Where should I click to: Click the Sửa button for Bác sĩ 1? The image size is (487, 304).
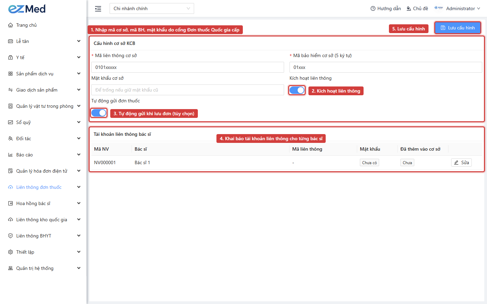coord(461,162)
